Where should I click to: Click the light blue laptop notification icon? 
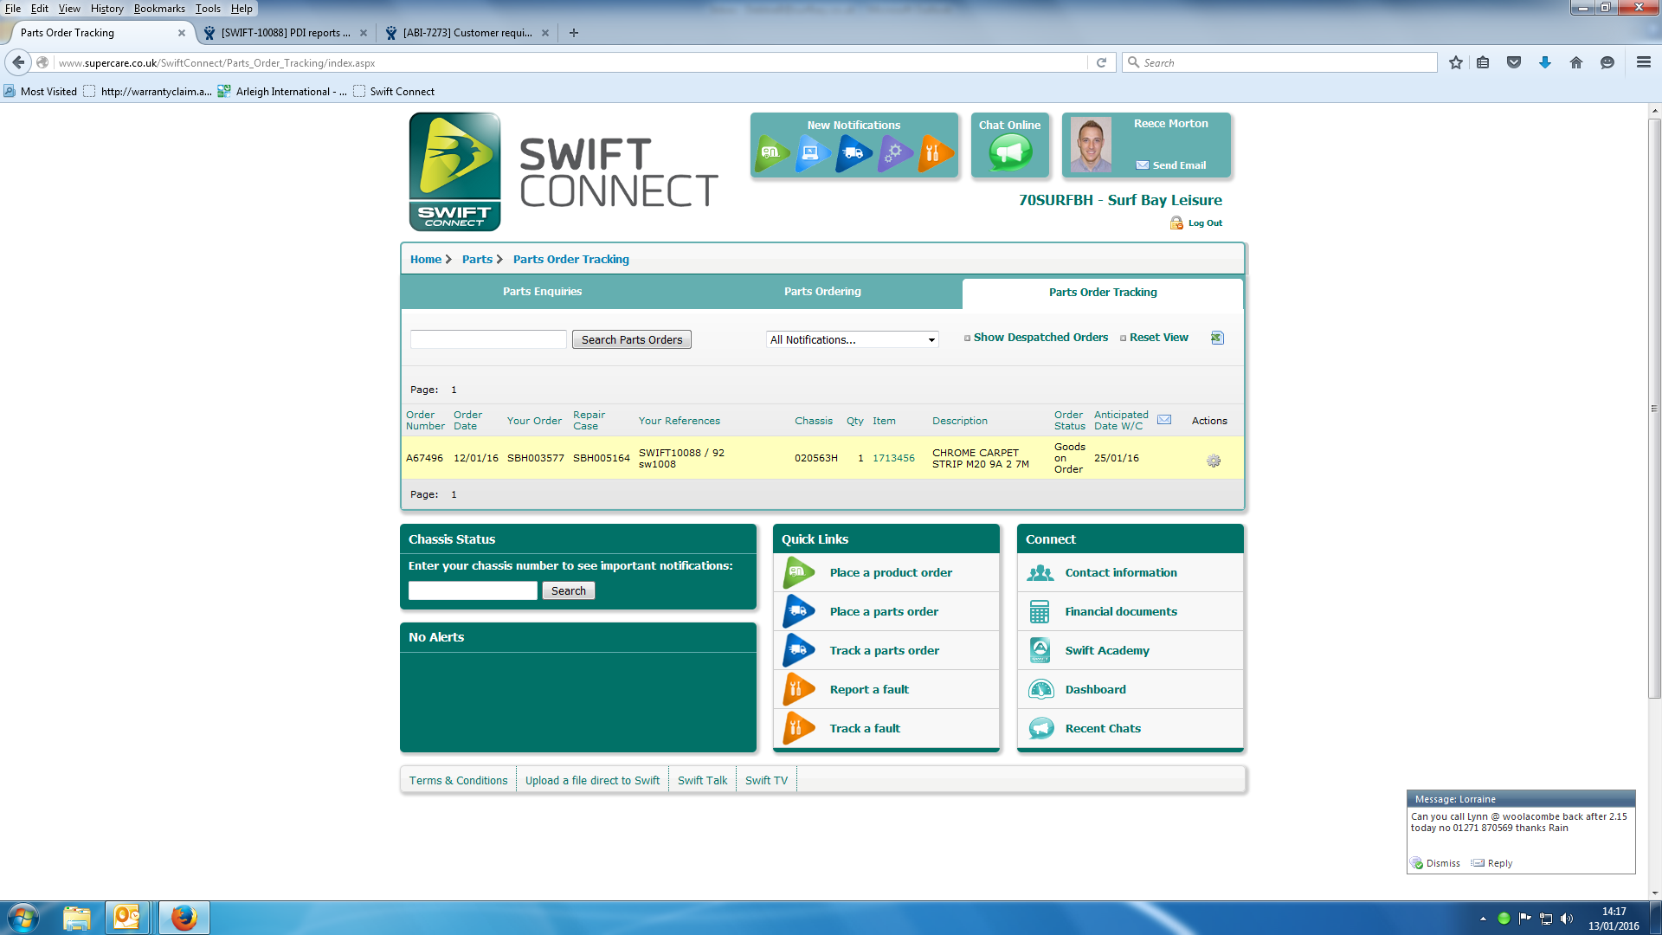click(x=812, y=153)
